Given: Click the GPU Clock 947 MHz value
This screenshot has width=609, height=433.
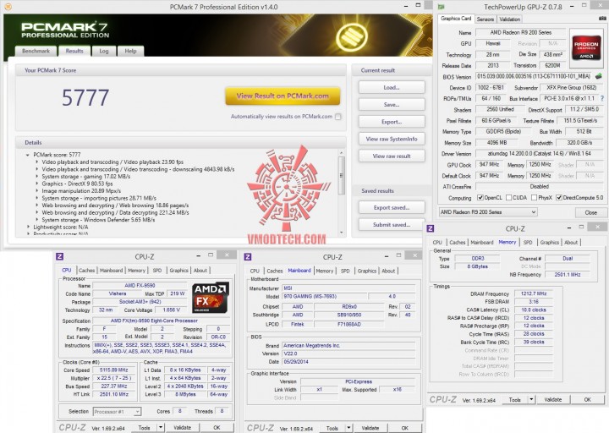Looking at the screenshot, I should (489, 165).
